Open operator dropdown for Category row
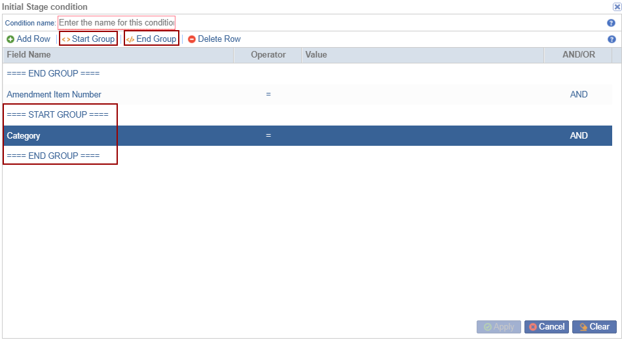The width and height of the screenshot is (622, 340). [268, 136]
